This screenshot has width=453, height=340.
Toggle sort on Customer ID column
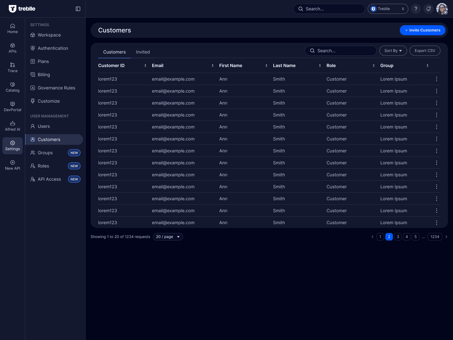145,65
